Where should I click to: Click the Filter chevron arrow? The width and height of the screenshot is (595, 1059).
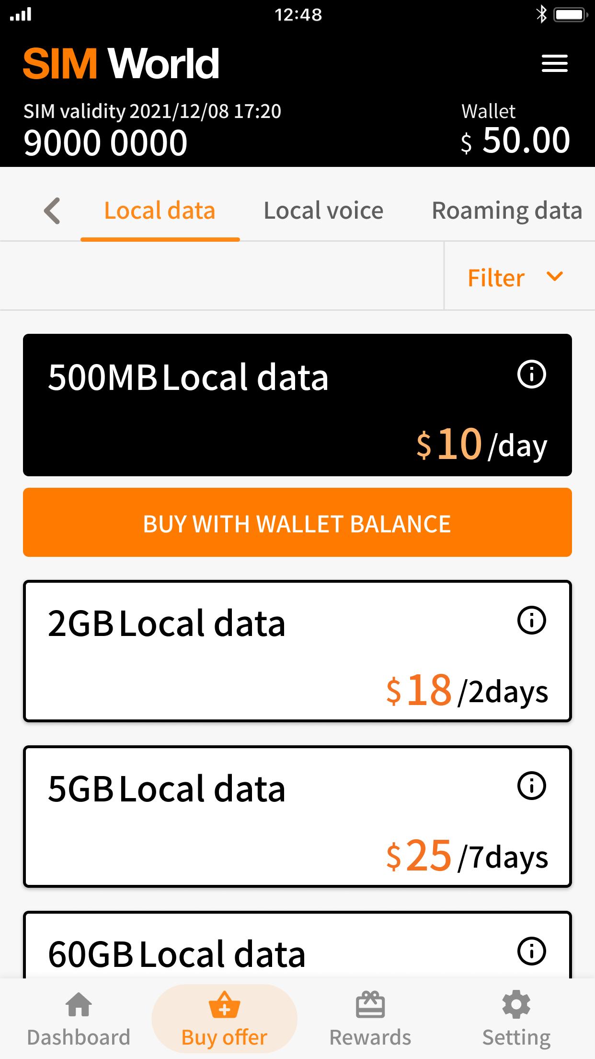pyautogui.click(x=554, y=276)
